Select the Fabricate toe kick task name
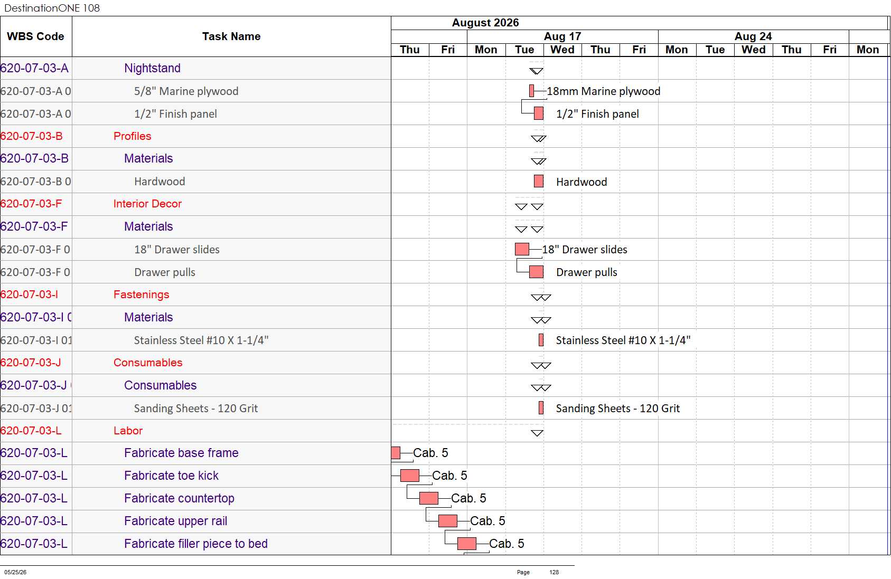 point(171,476)
